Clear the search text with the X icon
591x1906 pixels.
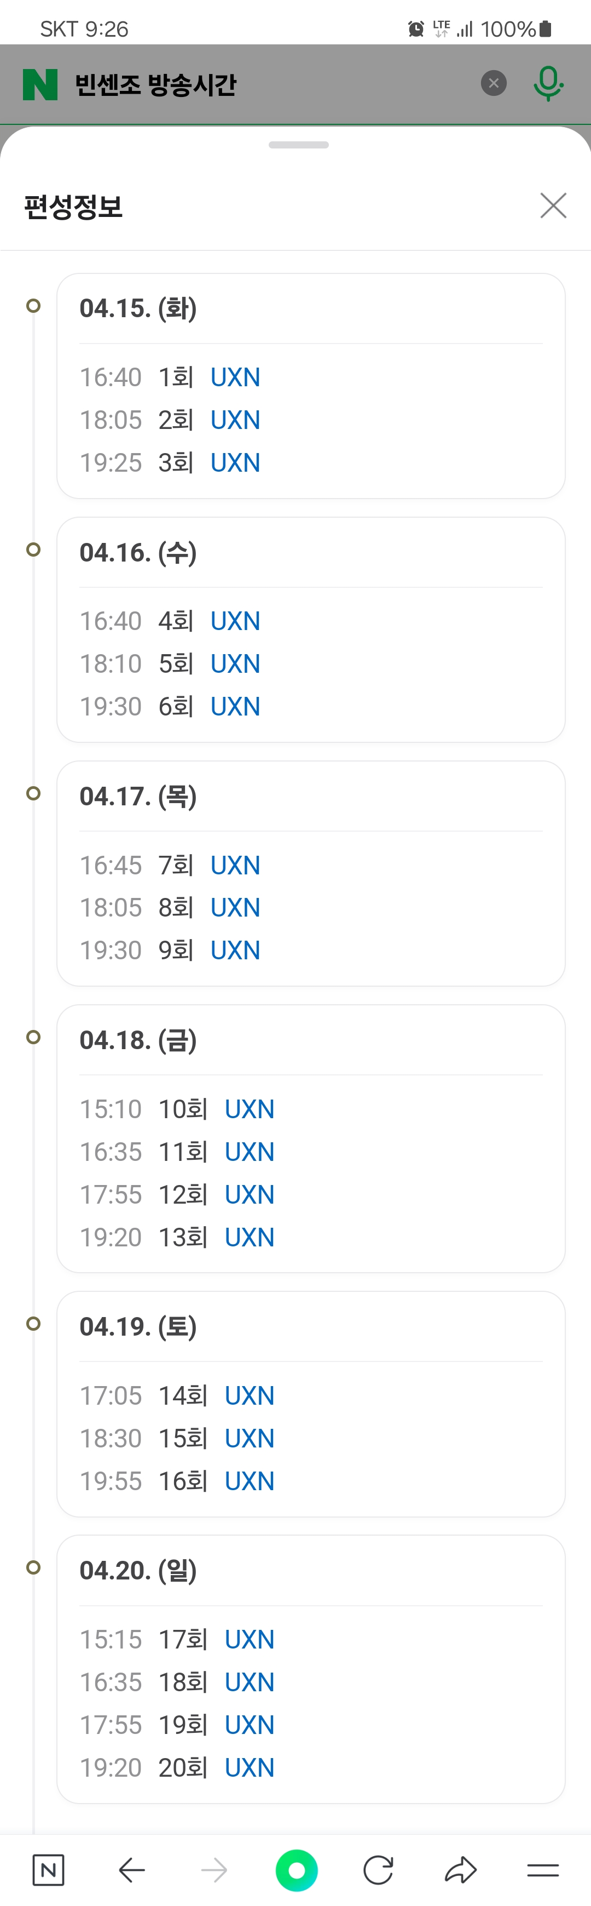click(x=494, y=83)
